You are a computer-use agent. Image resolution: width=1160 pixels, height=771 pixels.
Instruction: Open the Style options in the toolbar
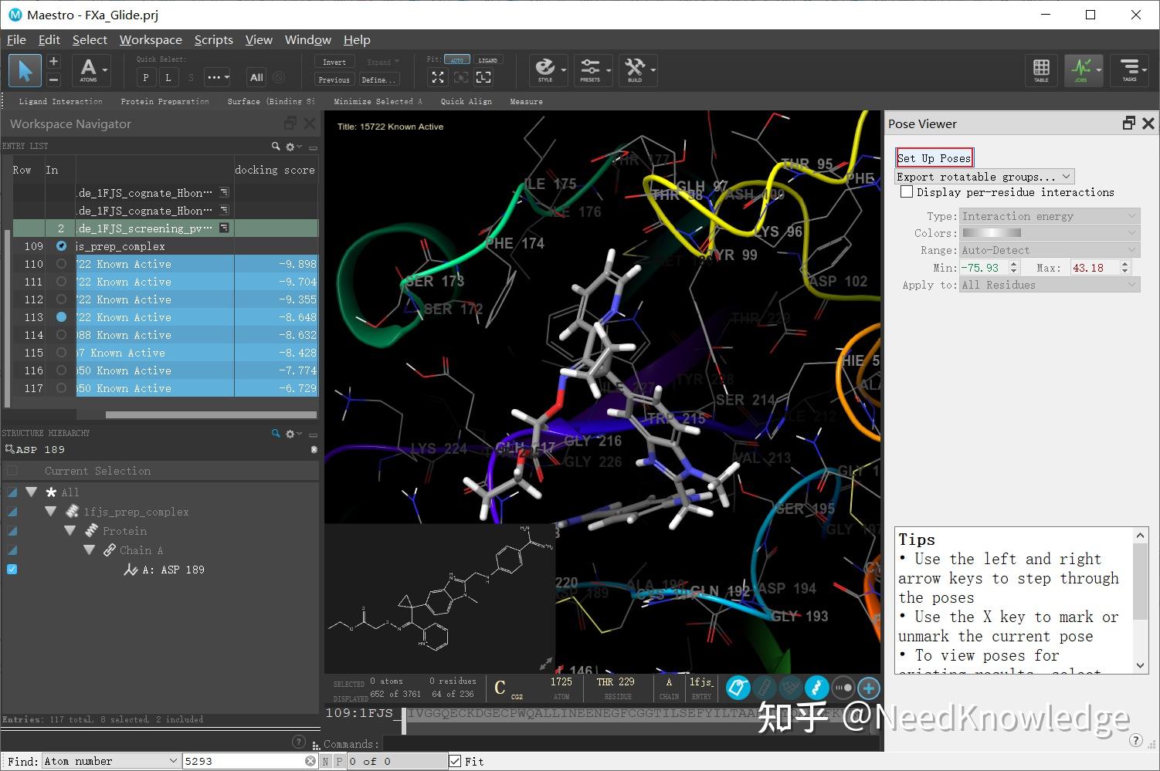point(547,70)
